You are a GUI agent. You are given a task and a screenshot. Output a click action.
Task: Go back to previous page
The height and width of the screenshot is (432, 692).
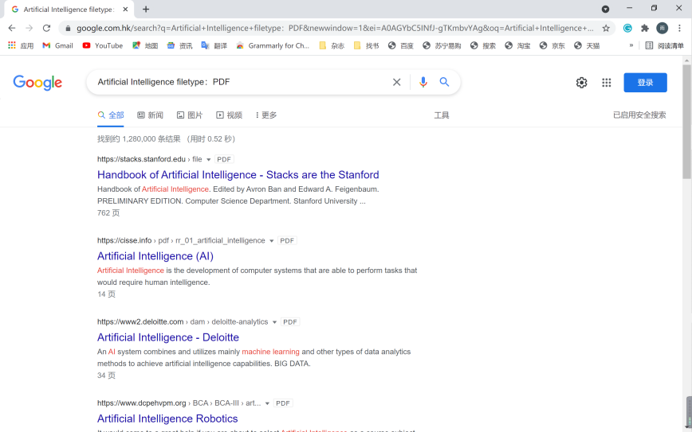tap(12, 28)
